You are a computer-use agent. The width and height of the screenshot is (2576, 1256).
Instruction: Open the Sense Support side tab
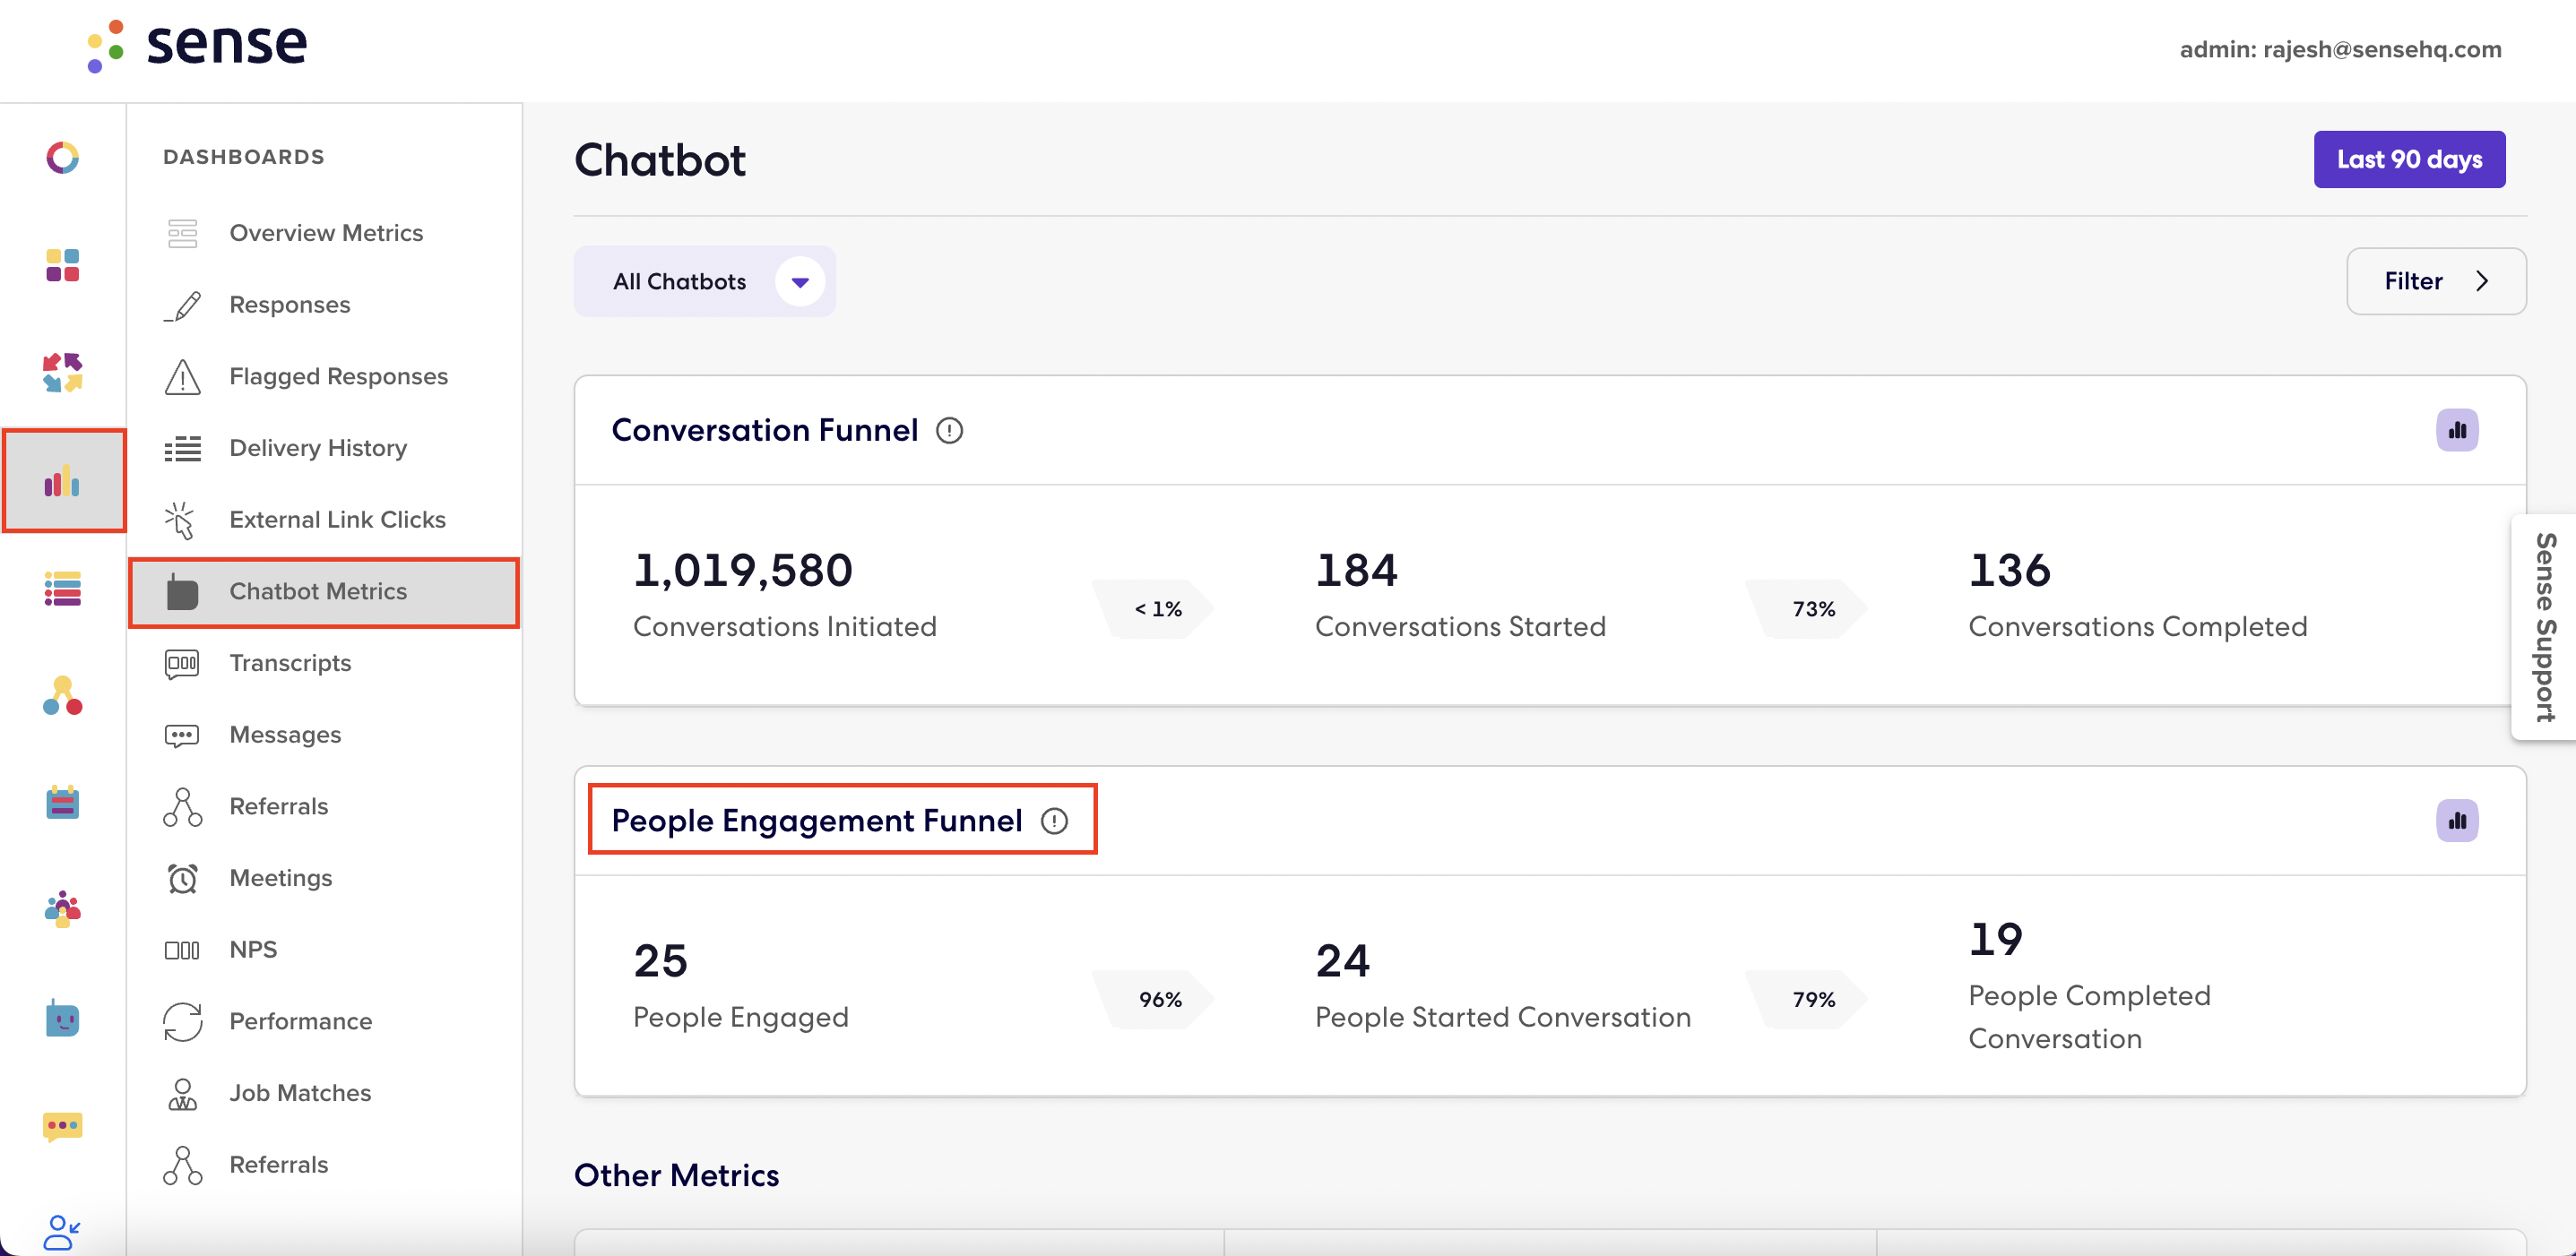2544,627
